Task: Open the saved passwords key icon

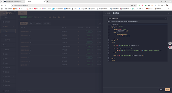Action: [132, 5]
